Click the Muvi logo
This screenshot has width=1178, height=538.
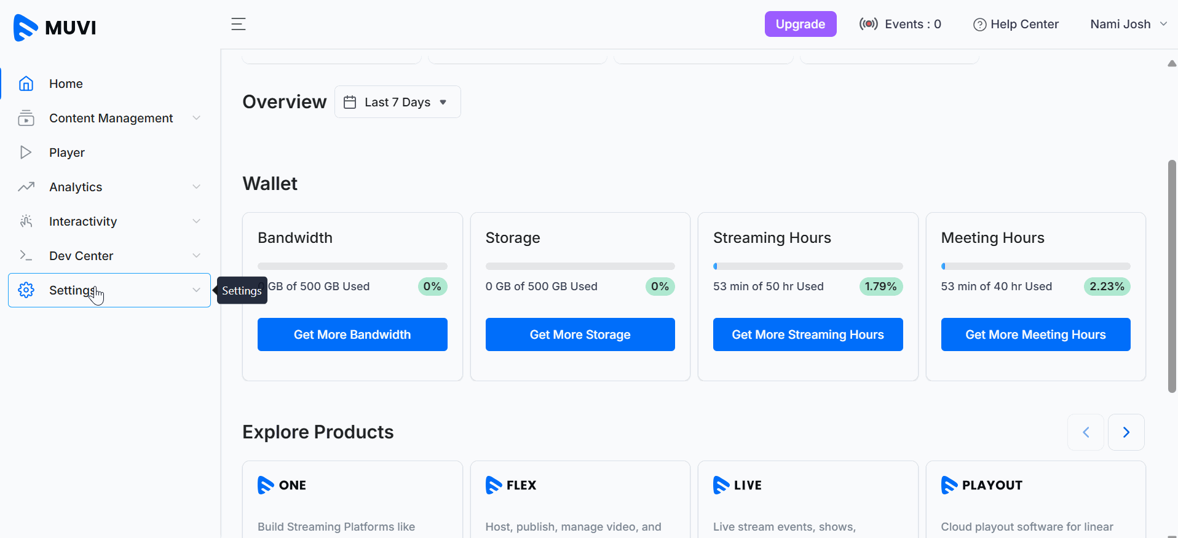point(55,28)
